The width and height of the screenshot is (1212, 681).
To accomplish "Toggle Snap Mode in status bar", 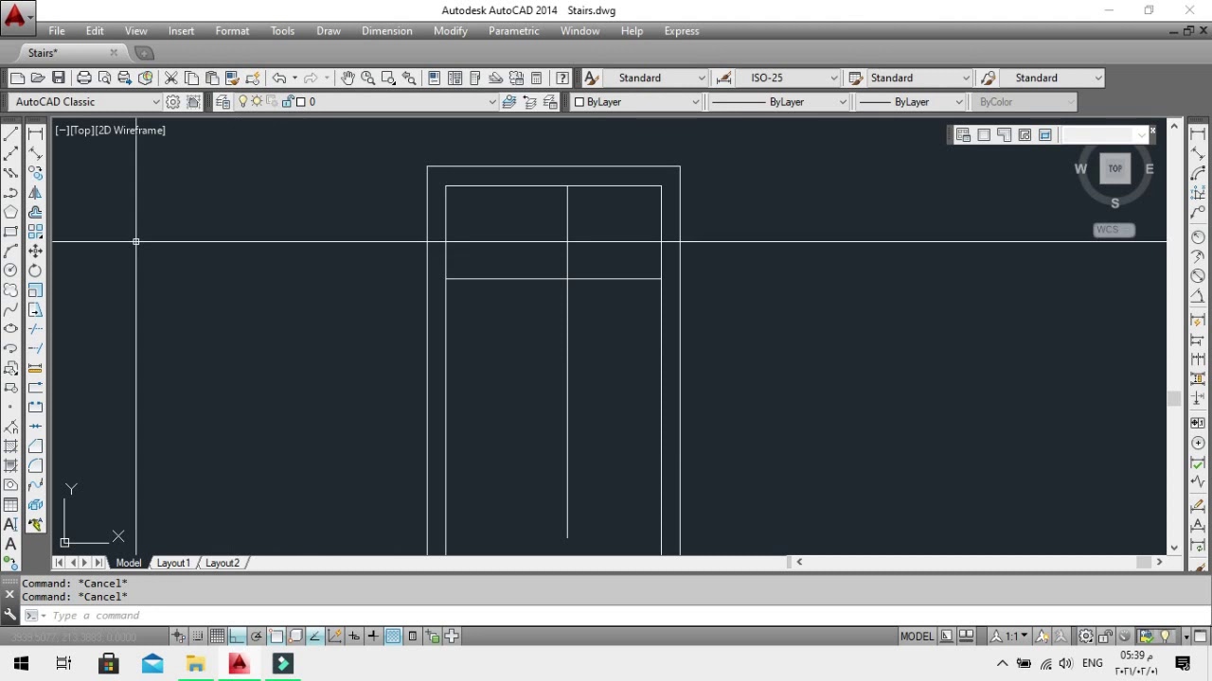I will [198, 636].
